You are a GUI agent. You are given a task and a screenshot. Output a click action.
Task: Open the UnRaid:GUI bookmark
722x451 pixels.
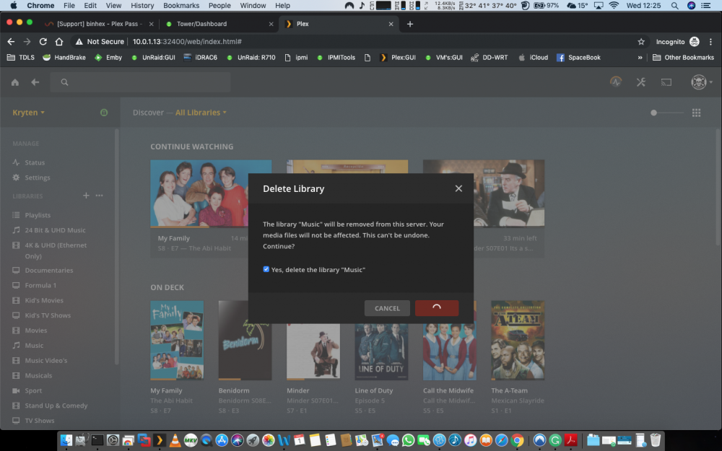153,58
